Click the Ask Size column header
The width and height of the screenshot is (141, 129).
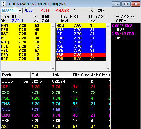click(x=99, y=75)
